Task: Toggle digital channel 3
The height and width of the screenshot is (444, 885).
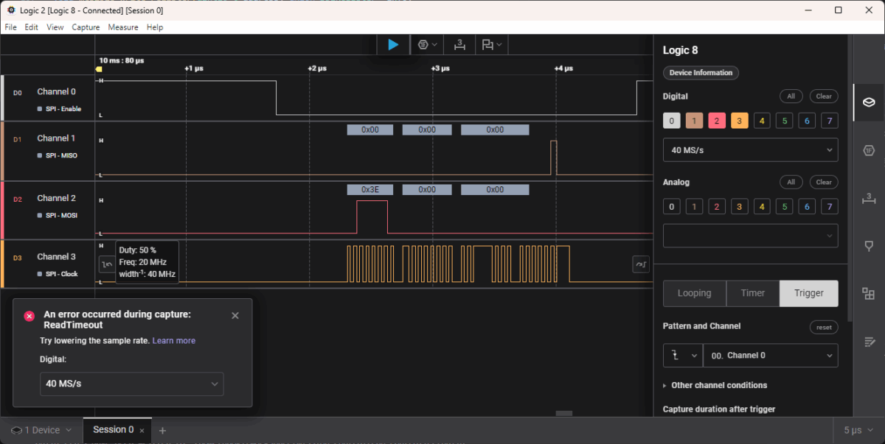Action: click(x=740, y=121)
